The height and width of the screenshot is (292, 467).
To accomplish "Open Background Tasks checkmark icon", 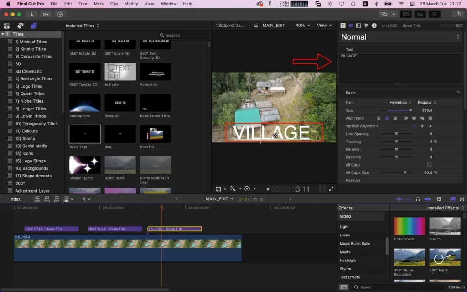I will [60, 14].
